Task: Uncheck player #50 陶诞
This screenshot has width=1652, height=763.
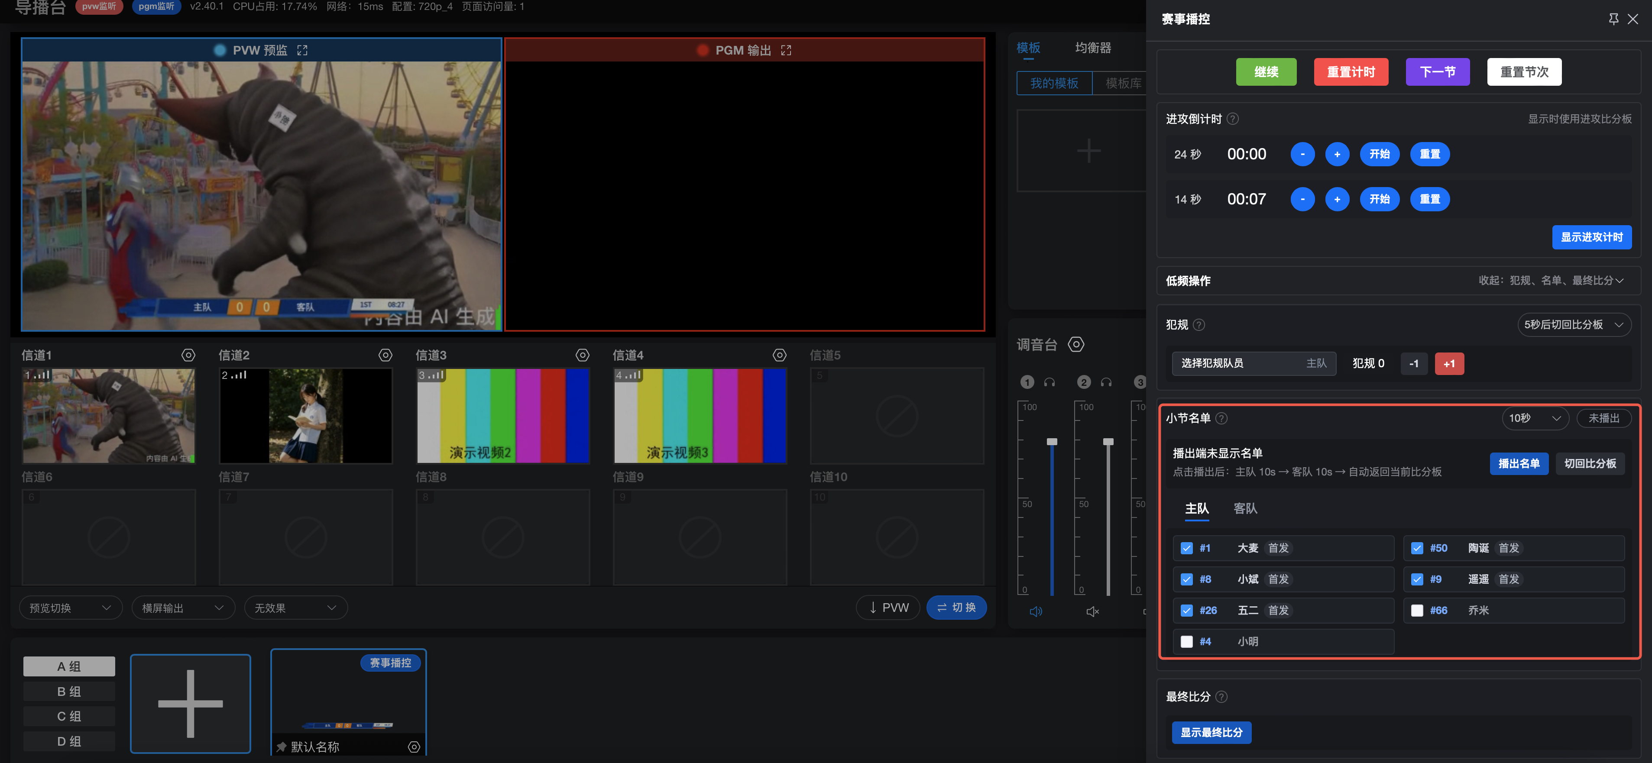Action: pos(1417,548)
